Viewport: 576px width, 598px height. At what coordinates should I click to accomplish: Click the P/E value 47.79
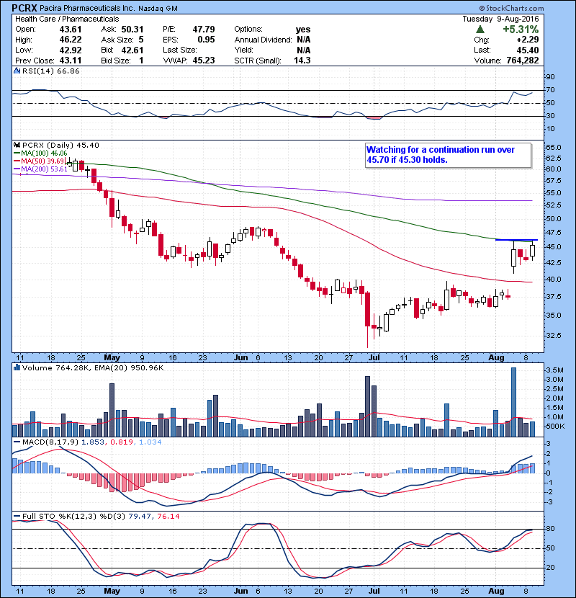tap(204, 30)
